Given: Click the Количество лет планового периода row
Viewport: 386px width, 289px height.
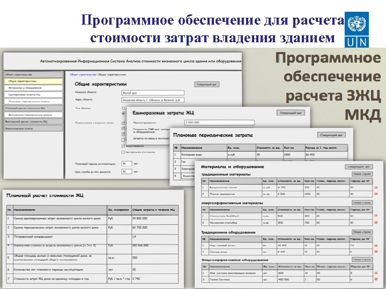Looking at the screenshot, I should (92, 270).
